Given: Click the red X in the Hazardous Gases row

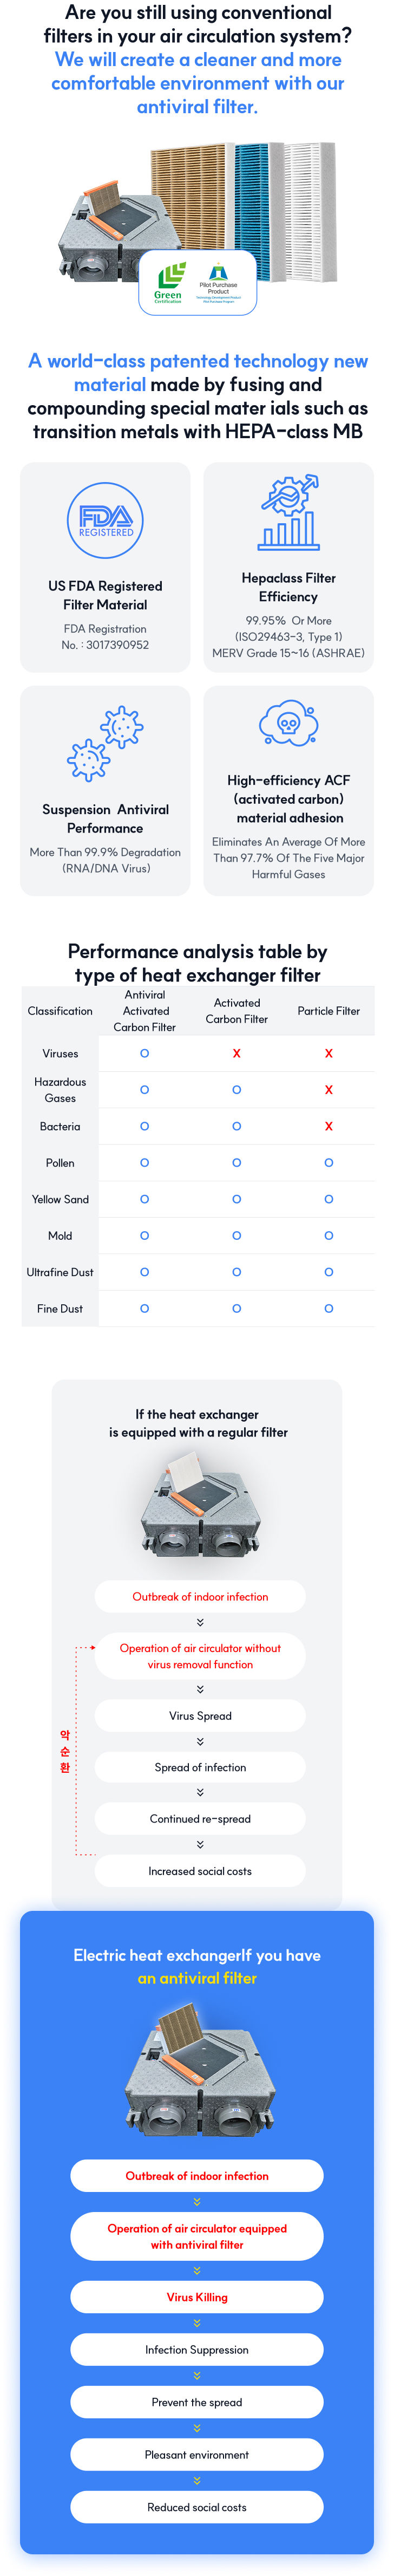Looking at the screenshot, I should click(x=328, y=1090).
